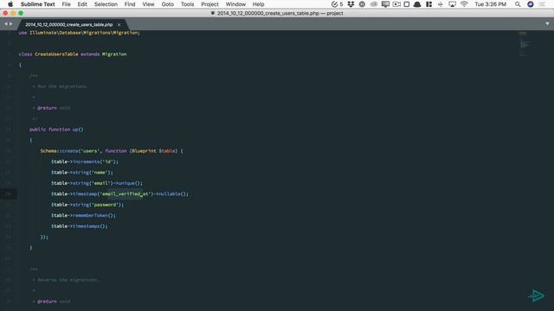Open the Edit menu

[82, 4]
